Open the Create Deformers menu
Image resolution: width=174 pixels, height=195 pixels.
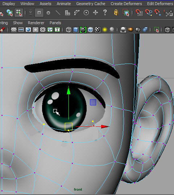(x=126, y=4)
